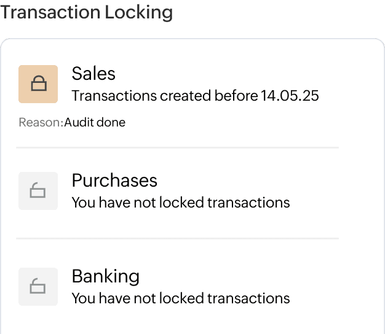385x334 pixels.
Task: Click Banking 'You have not locked transactions'
Action: coord(180,298)
